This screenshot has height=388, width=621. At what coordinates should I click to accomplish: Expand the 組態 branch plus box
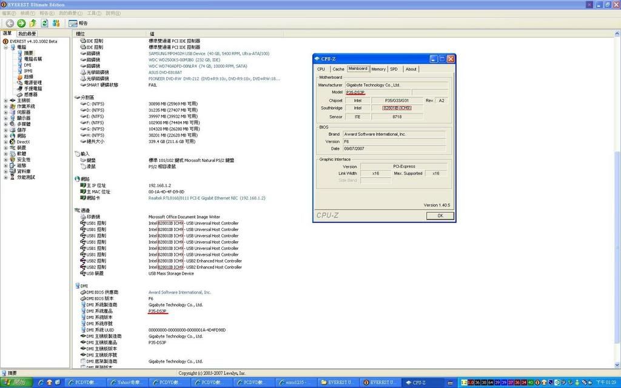5,166
